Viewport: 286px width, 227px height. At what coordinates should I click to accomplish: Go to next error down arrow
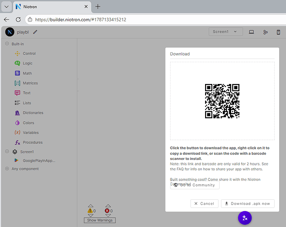(x=108, y=216)
